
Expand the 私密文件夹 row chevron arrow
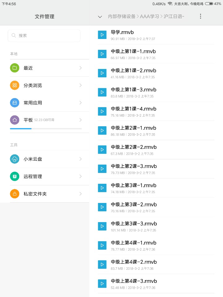point(81,194)
